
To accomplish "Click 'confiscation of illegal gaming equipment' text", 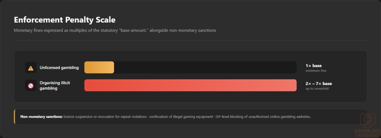I will point(181,117).
